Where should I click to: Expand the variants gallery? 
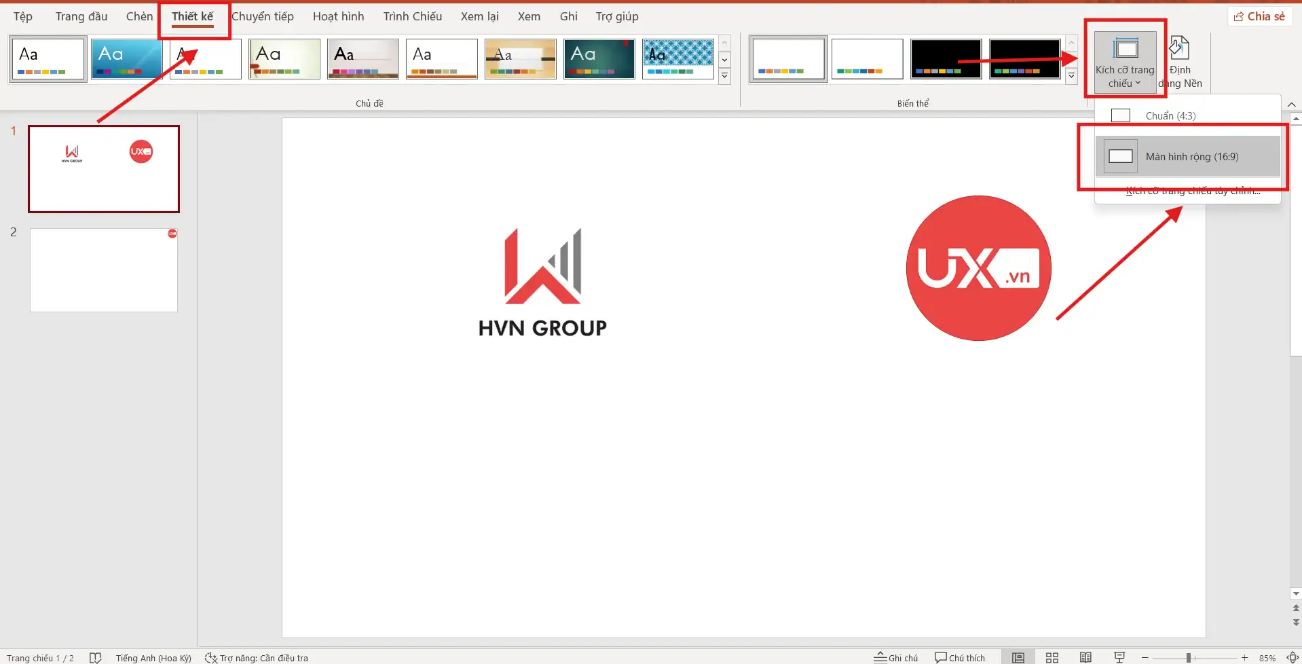coord(1071,75)
